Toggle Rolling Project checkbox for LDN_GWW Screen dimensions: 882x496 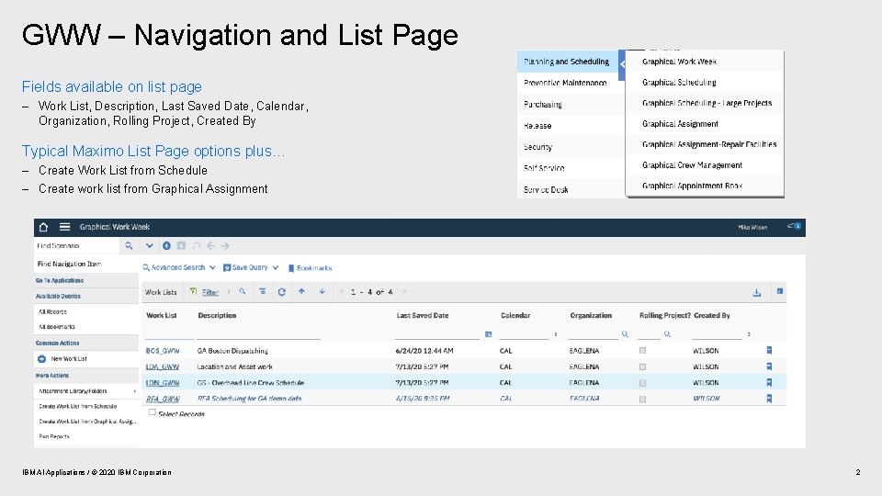coord(642,383)
